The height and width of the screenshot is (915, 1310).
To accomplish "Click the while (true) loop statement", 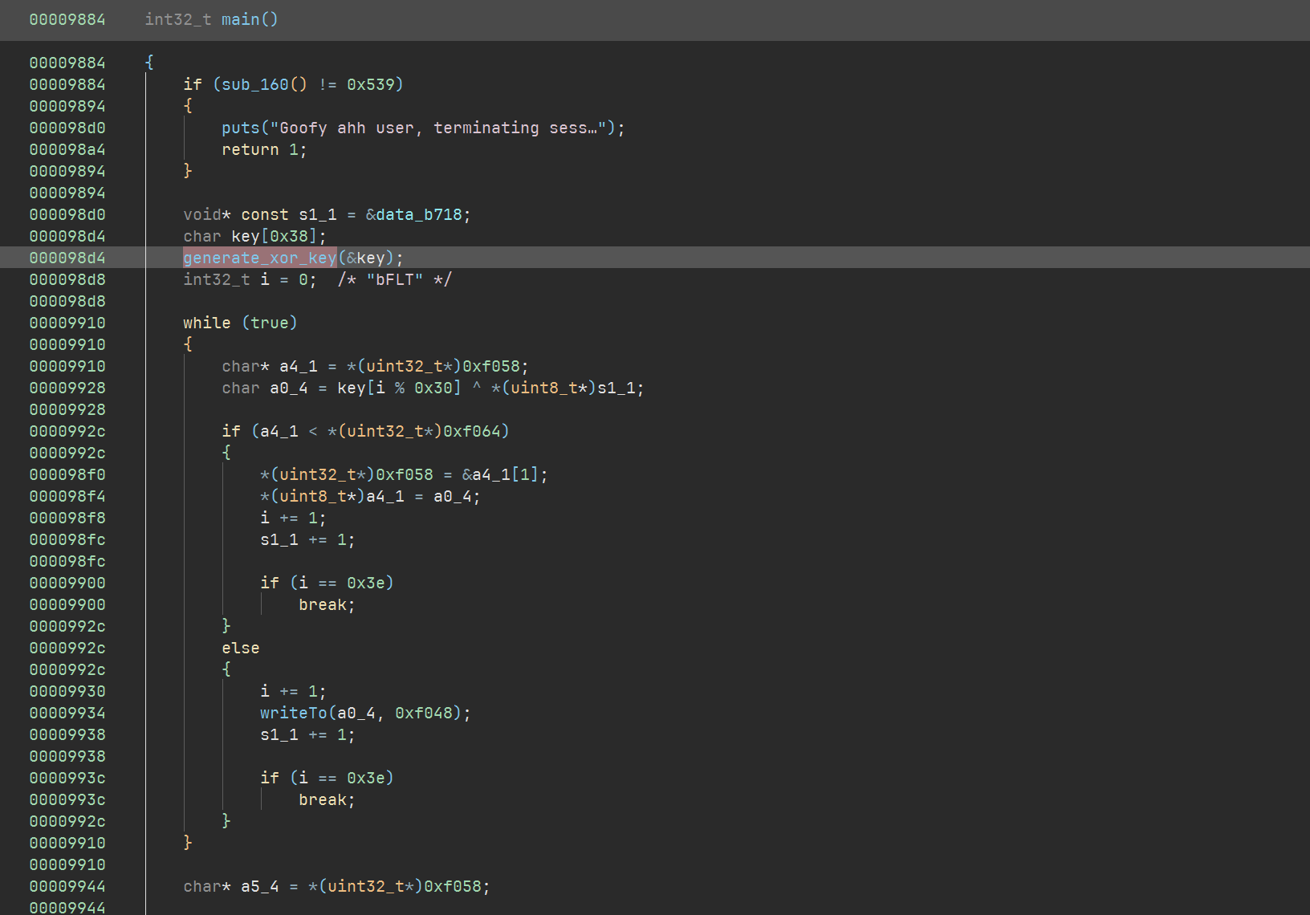I will coord(240,323).
